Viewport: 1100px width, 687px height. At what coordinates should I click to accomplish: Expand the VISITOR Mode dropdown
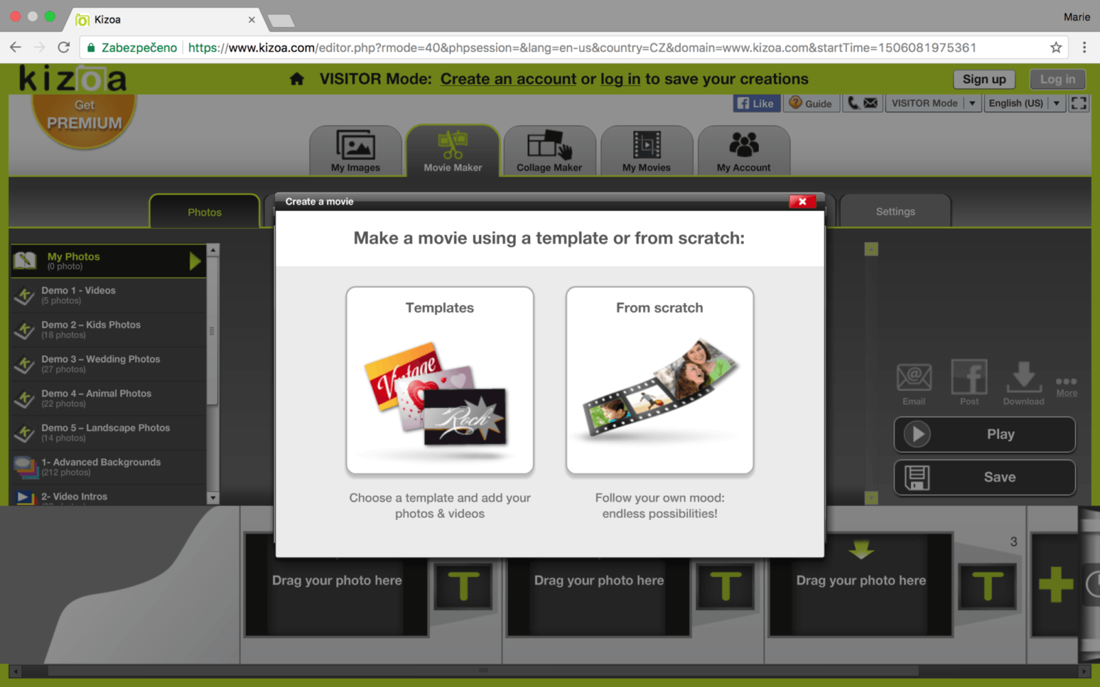coord(972,103)
